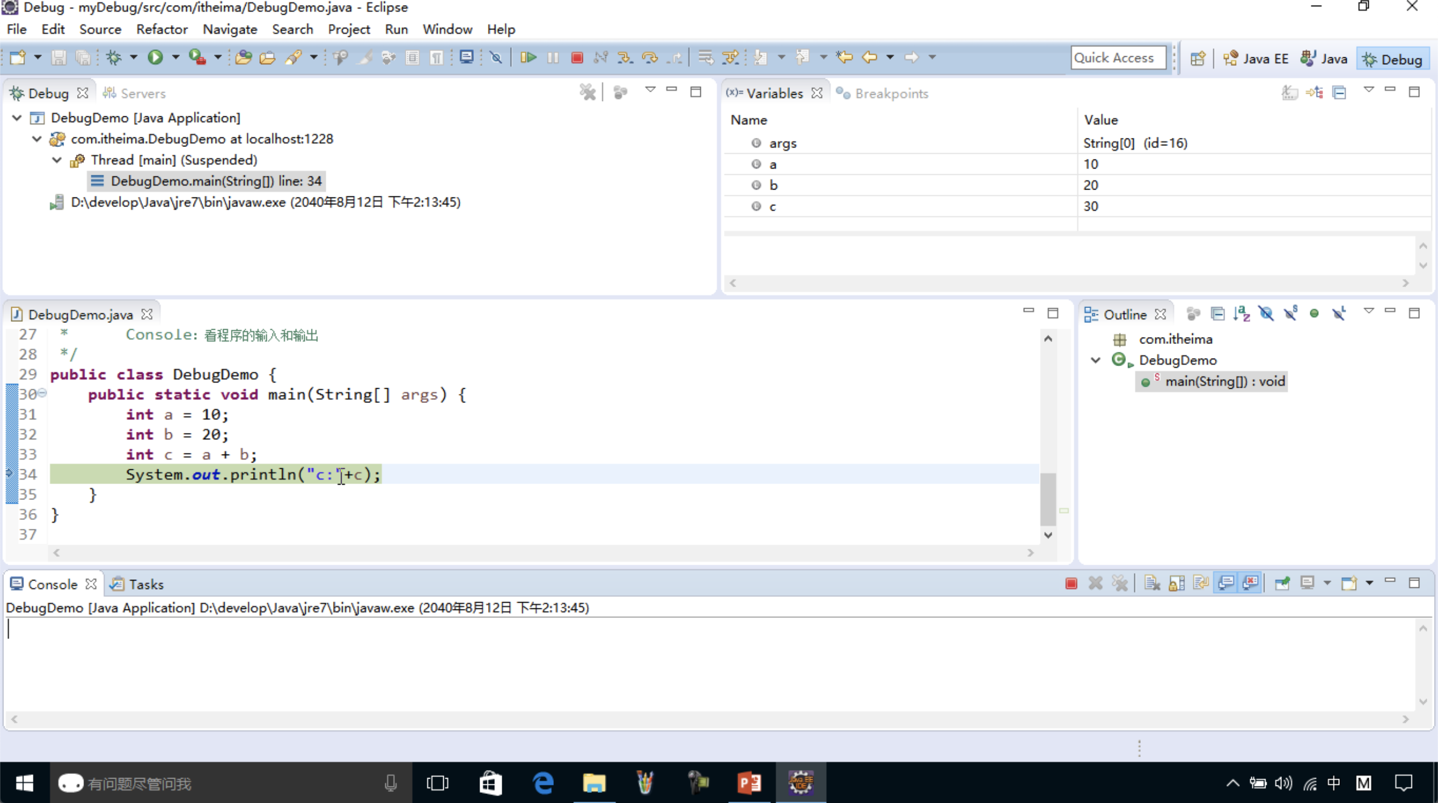Click the editor vertical scrollbar thumb

1048,498
